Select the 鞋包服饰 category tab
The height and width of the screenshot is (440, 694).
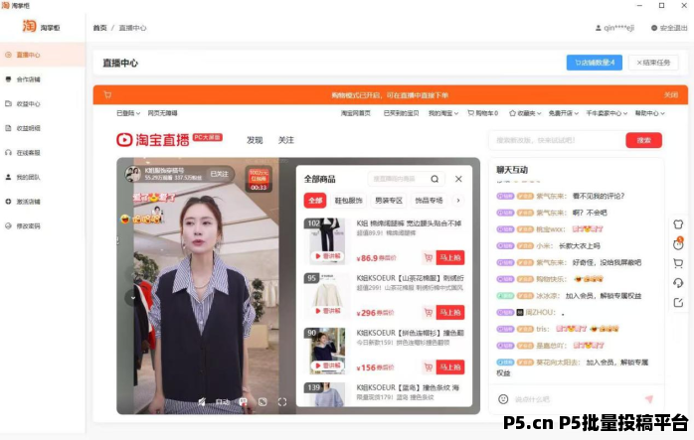pos(348,201)
